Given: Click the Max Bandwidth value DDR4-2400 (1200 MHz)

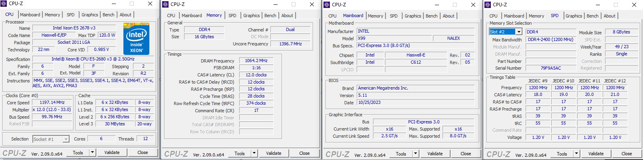Looking at the screenshot, I should (551, 39).
